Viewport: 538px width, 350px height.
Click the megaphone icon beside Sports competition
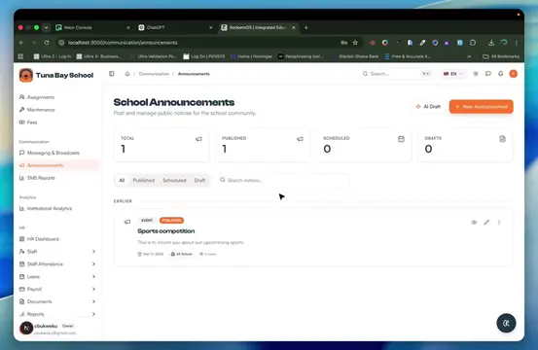pos(127,222)
